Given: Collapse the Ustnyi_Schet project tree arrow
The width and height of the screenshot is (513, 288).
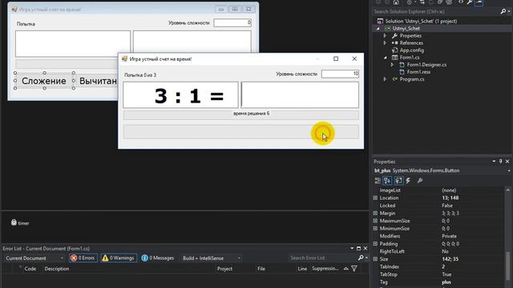Looking at the screenshot, I should pyautogui.click(x=378, y=29).
